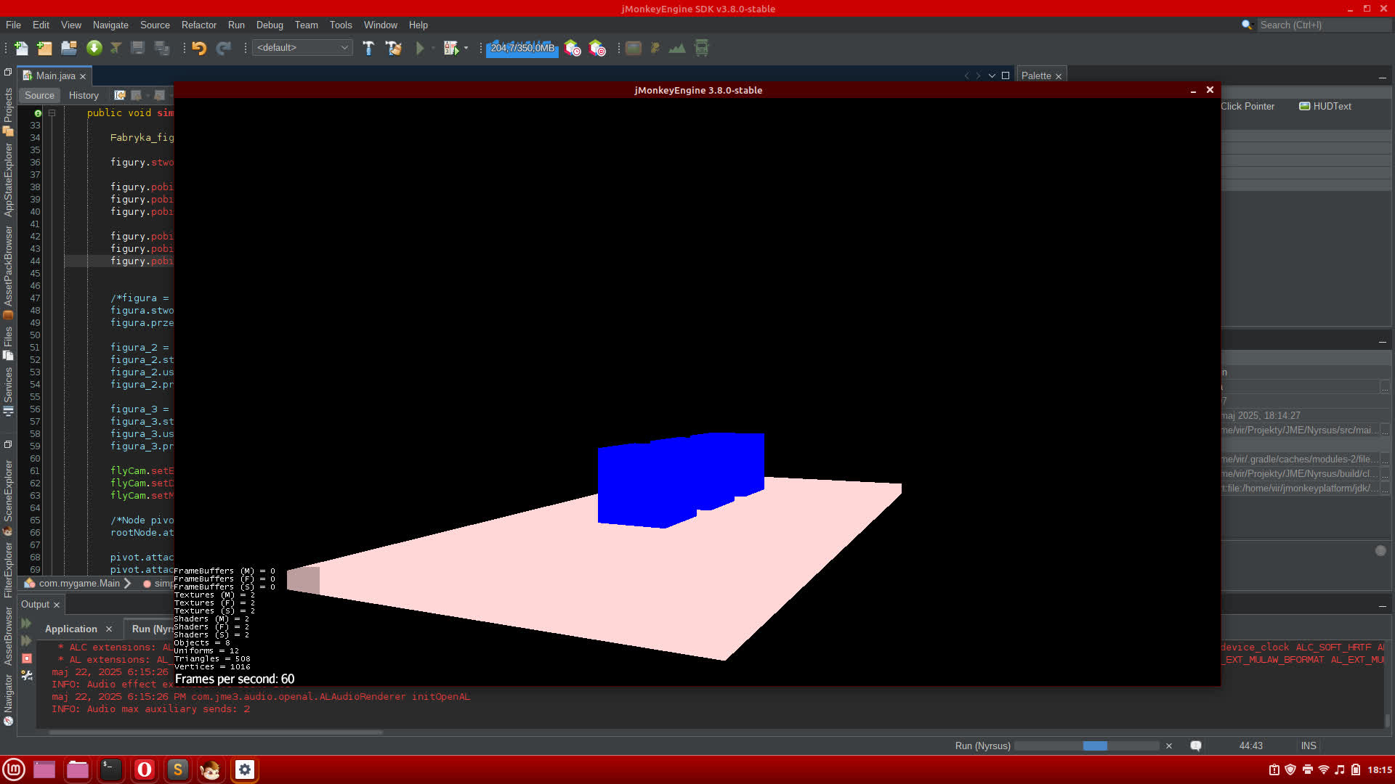Open the editor tab list dropdown arrow
Image resolution: width=1395 pixels, height=784 pixels.
pos(992,75)
